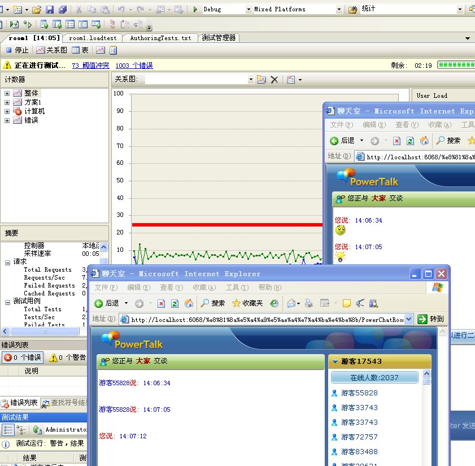Viewport: 475px width, 466px height.
Task: Click the Refresh icon in front chat window
Action: click(x=175, y=303)
